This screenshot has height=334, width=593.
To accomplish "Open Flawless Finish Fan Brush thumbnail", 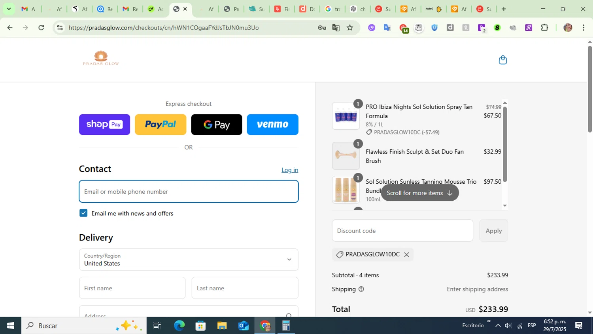I will click(346, 156).
